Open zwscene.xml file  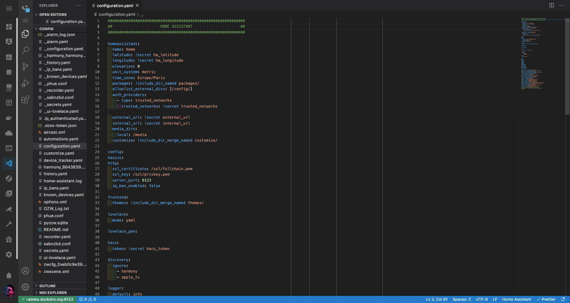point(60,271)
